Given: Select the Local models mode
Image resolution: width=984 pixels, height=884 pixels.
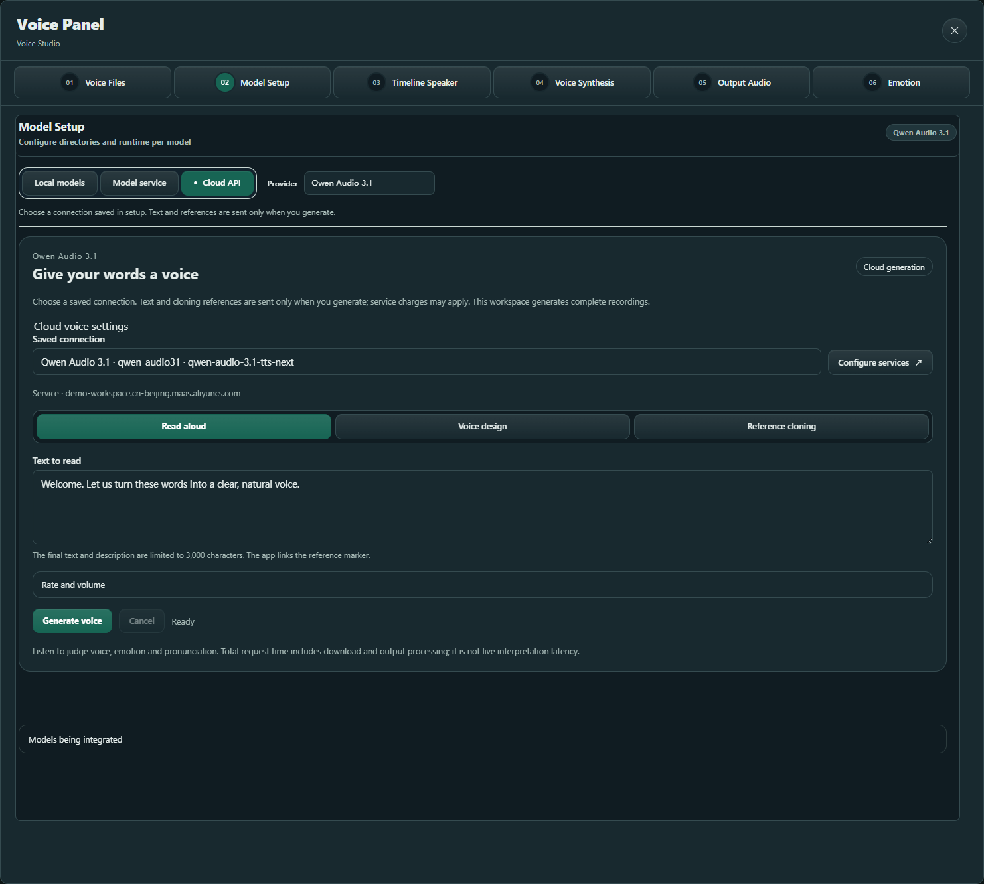Looking at the screenshot, I should coord(60,183).
